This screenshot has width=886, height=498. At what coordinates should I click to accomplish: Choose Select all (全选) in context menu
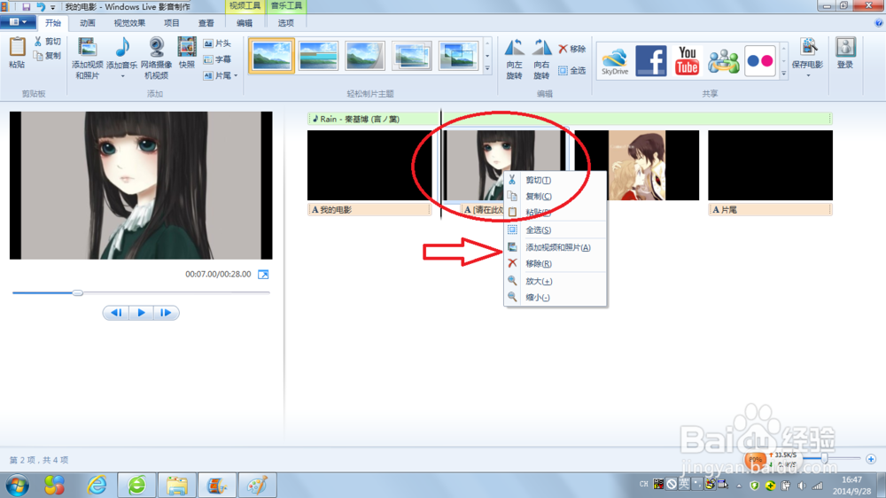[x=556, y=230]
